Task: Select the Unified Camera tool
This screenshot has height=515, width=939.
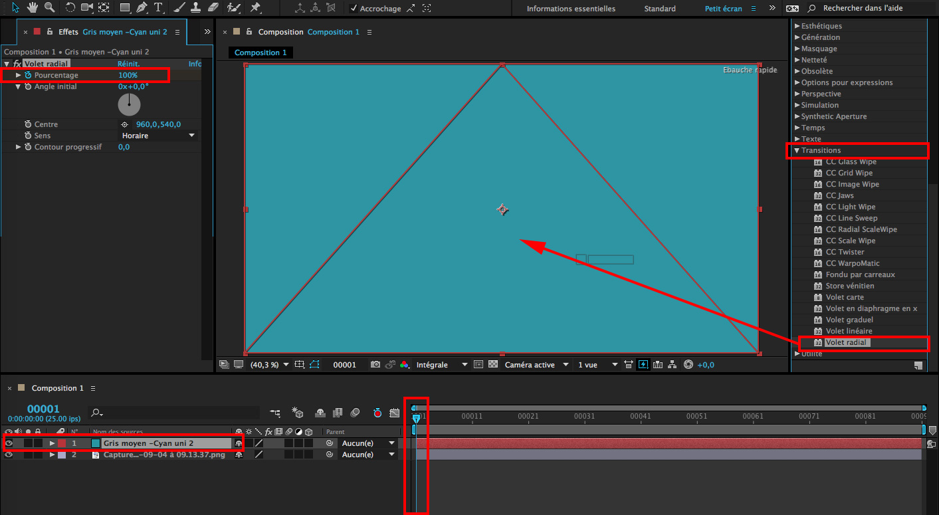Action: point(87,8)
